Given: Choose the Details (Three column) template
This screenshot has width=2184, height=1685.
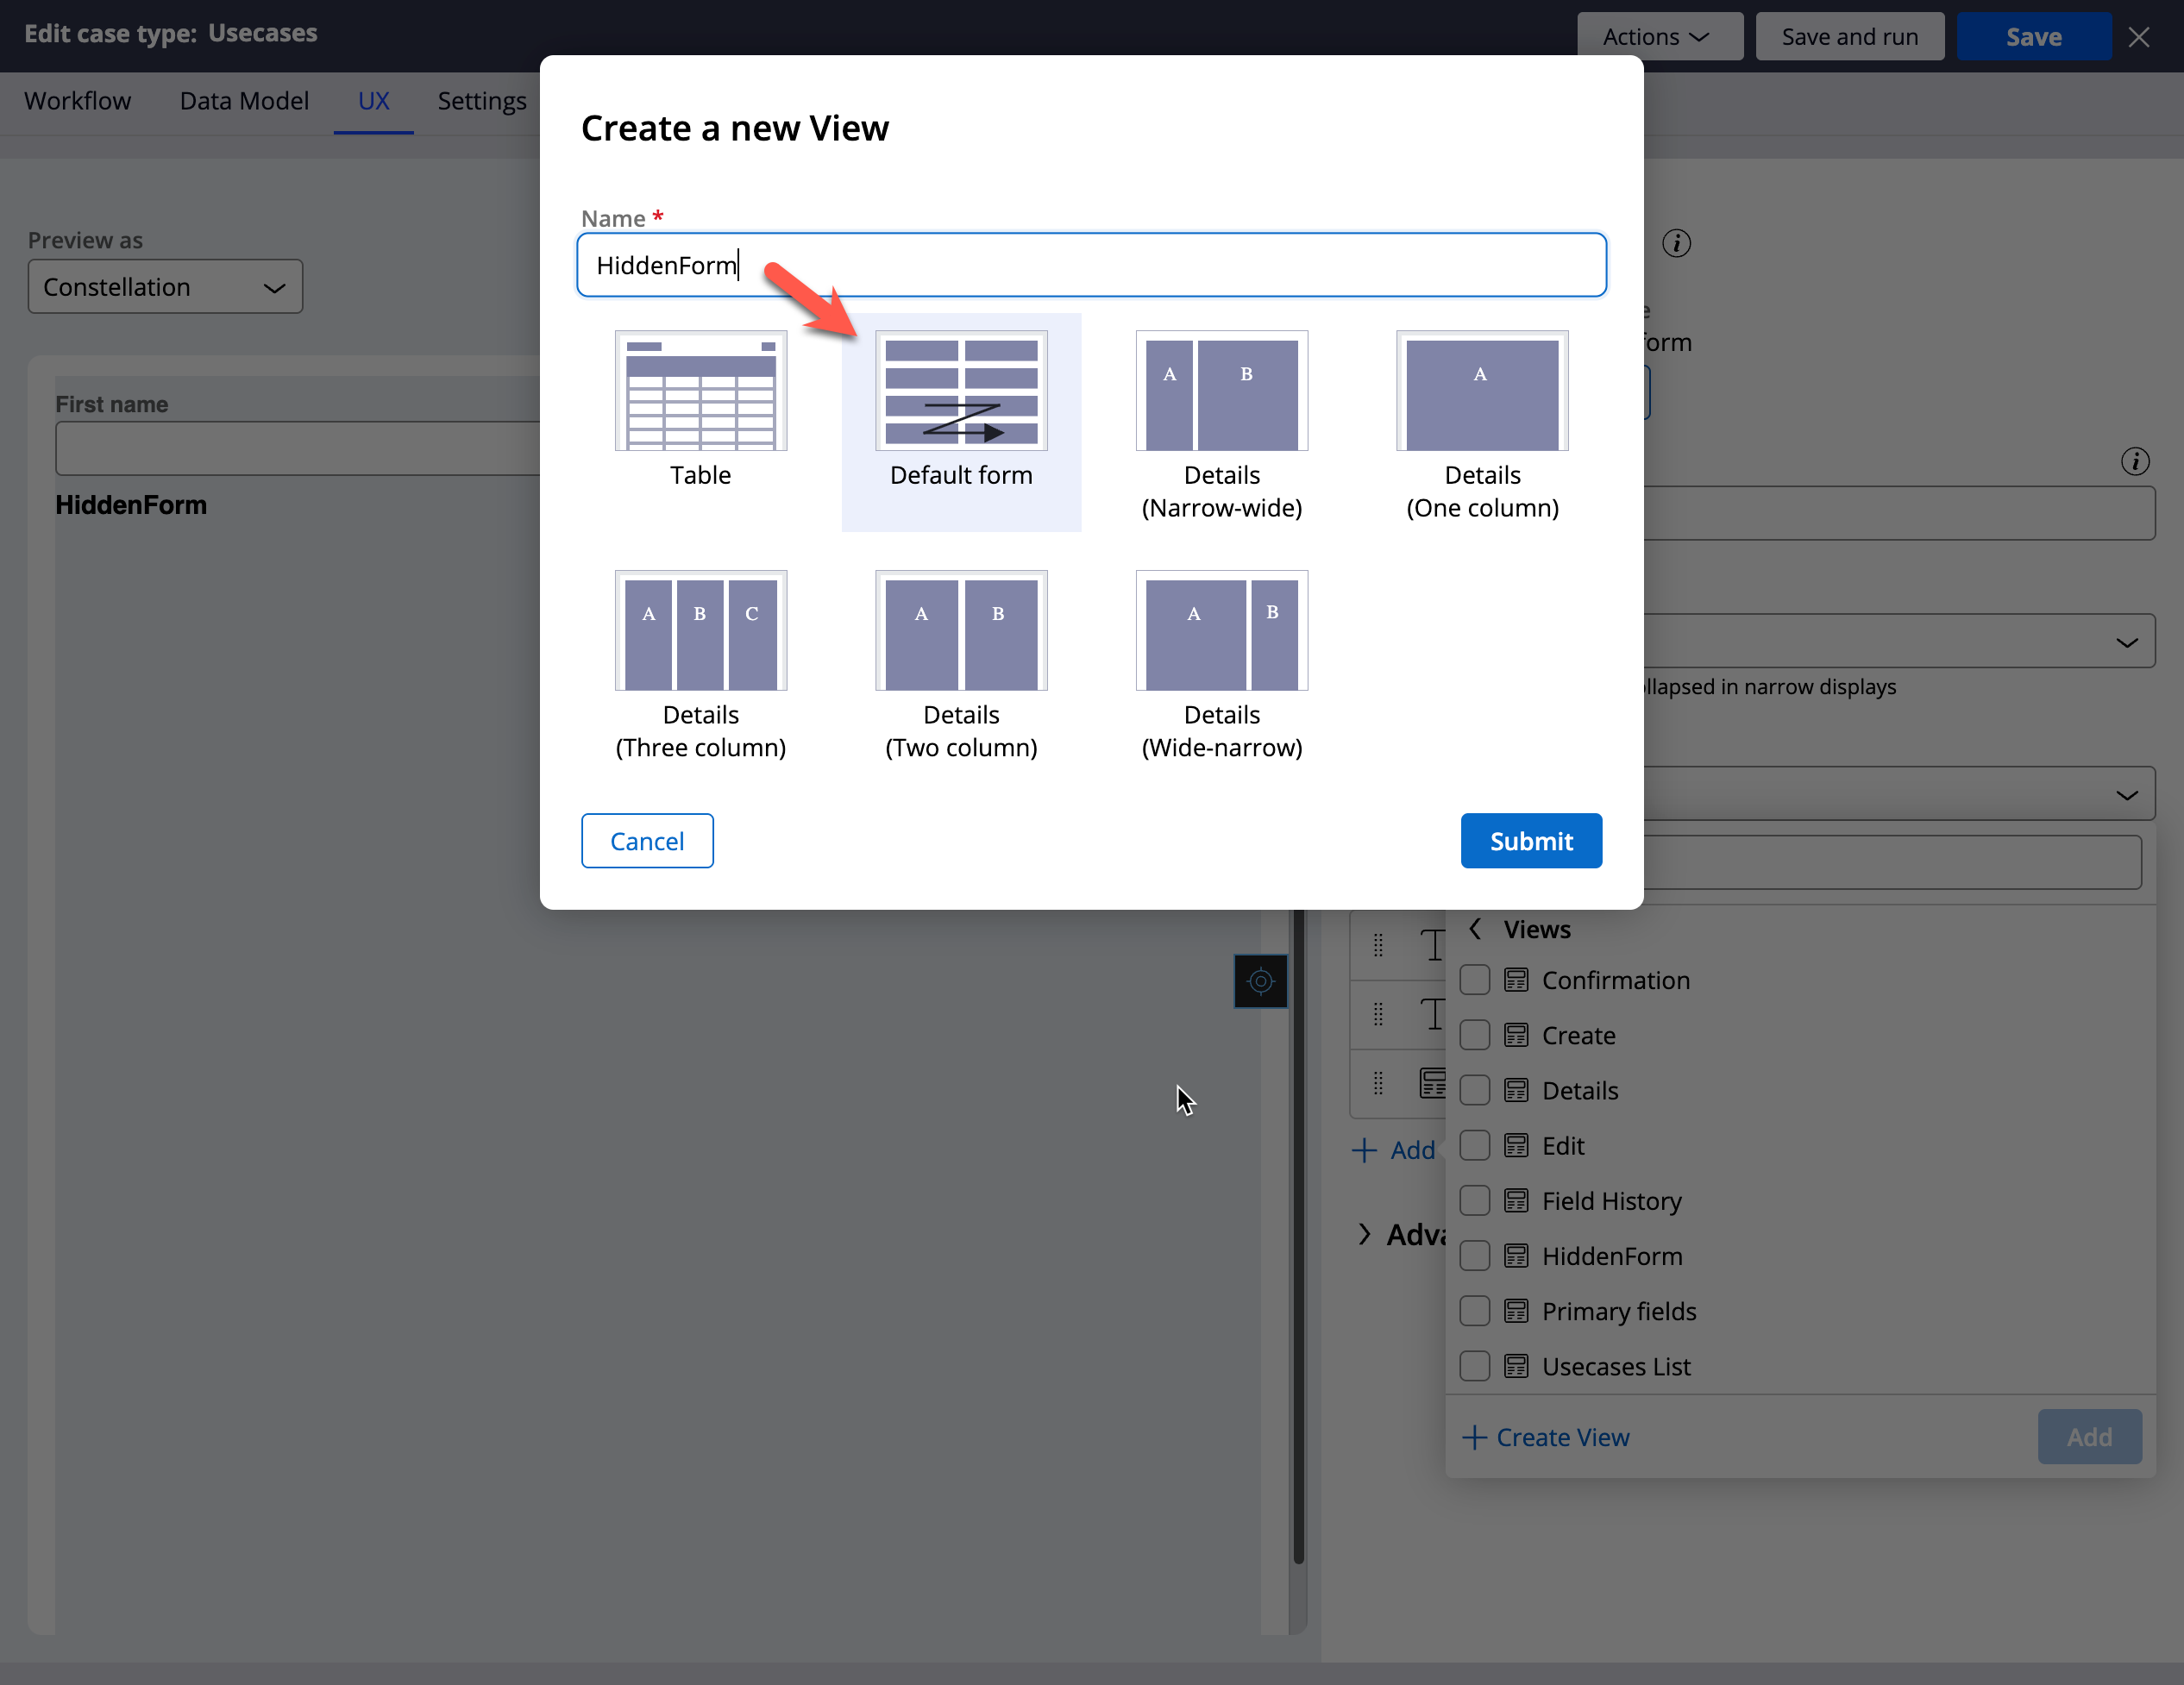Looking at the screenshot, I should [x=700, y=631].
